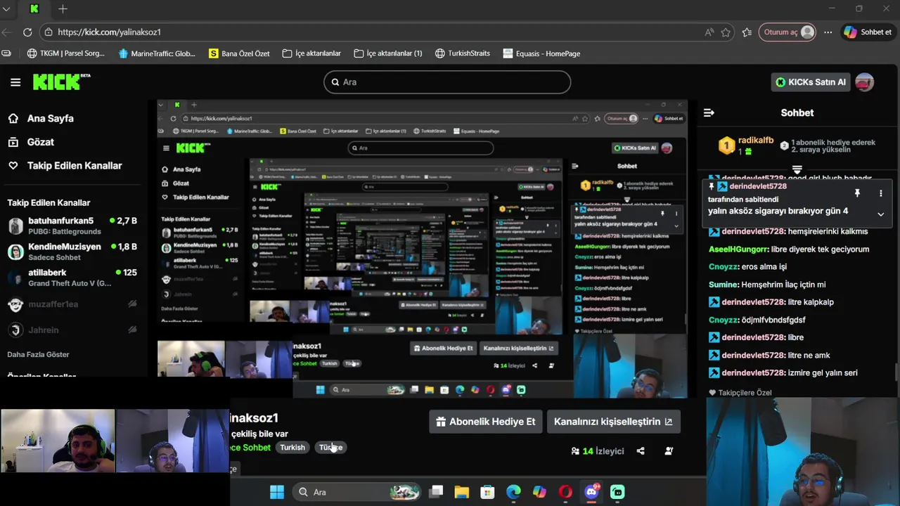Screen dimensions: 900x506
Task: Click radikalfb in gift leaderboard
Action: click(x=756, y=141)
